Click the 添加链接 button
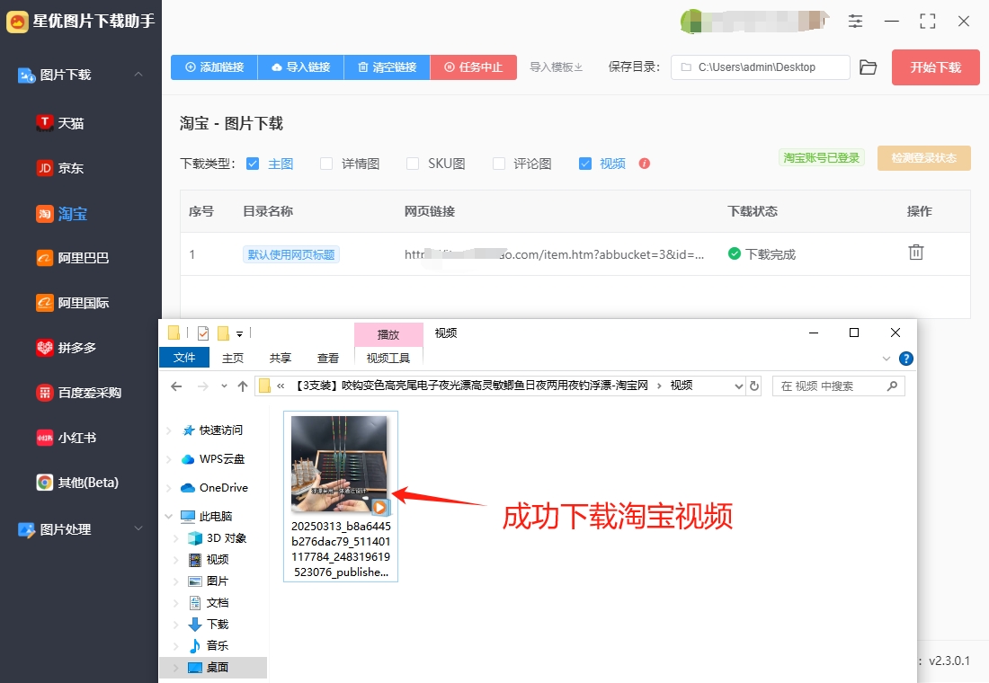This screenshot has width=989, height=683. (x=215, y=67)
